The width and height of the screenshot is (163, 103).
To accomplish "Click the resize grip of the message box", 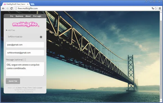I will click(44, 75).
